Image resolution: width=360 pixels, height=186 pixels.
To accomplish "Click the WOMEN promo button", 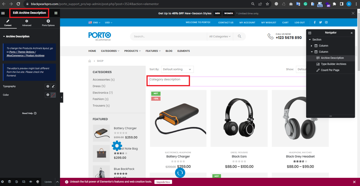I will pos(229,13).
